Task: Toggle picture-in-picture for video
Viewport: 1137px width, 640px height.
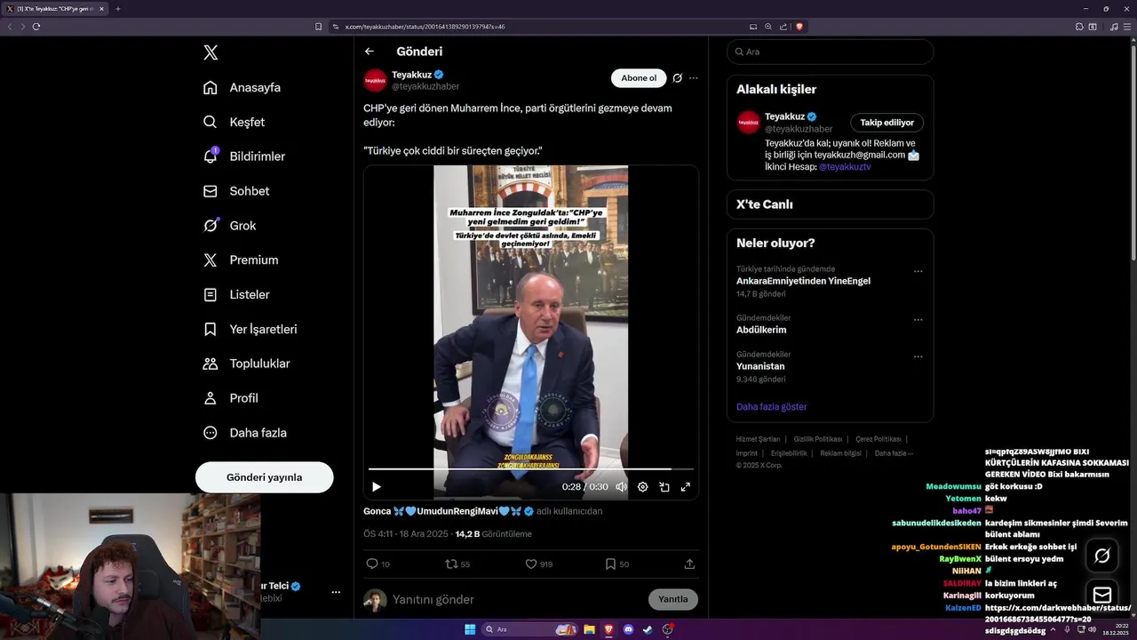Action: 664,486
